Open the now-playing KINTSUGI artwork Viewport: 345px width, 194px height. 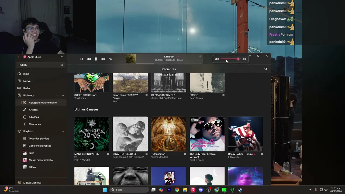click(x=131, y=59)
